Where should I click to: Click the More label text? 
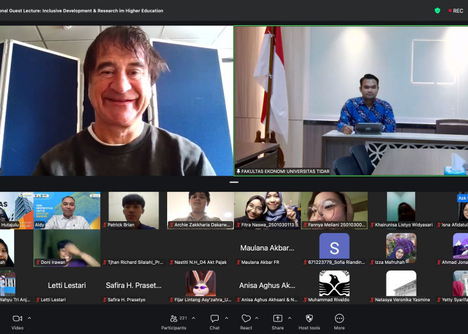(x=340, y=328)
